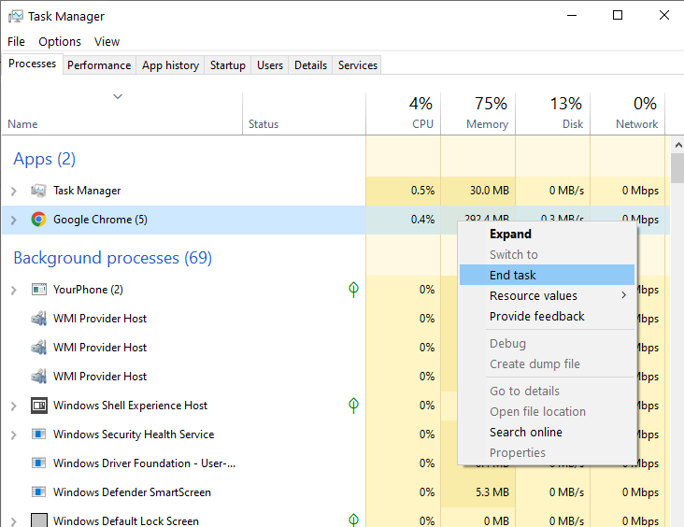Click the leaf icon beside Windows Default Lock Screen
The height and width of the screenshot is (527, 684).
tap(353, 520)
